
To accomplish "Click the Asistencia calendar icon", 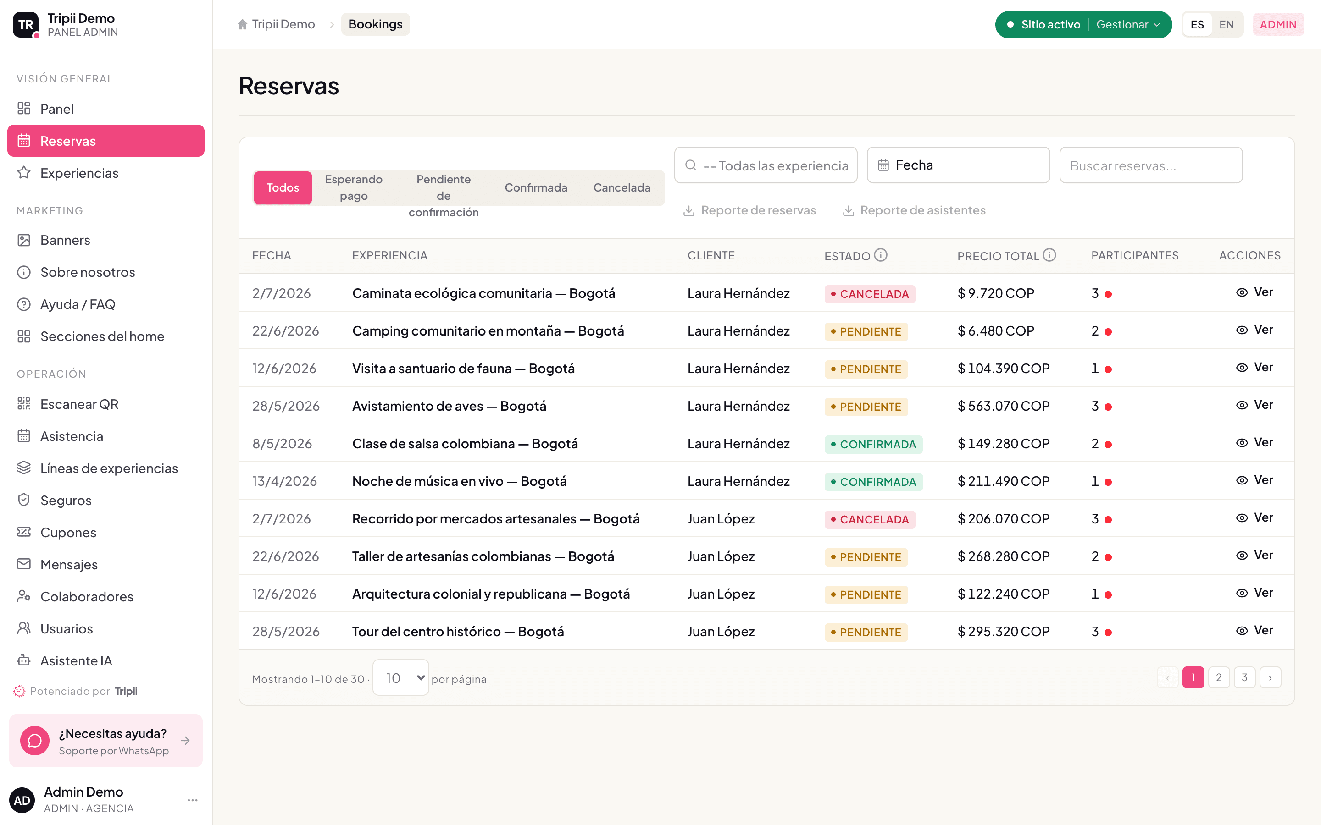I will (x=23, y=436).
